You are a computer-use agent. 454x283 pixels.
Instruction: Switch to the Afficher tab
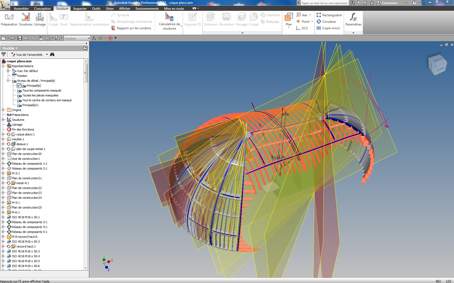point(125,9)
